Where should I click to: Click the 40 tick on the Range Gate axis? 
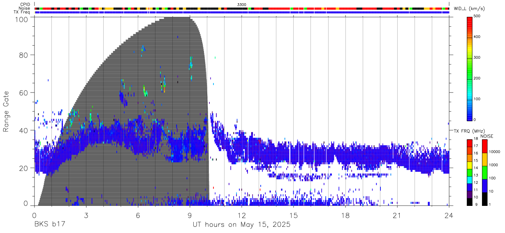pos(23,130)
